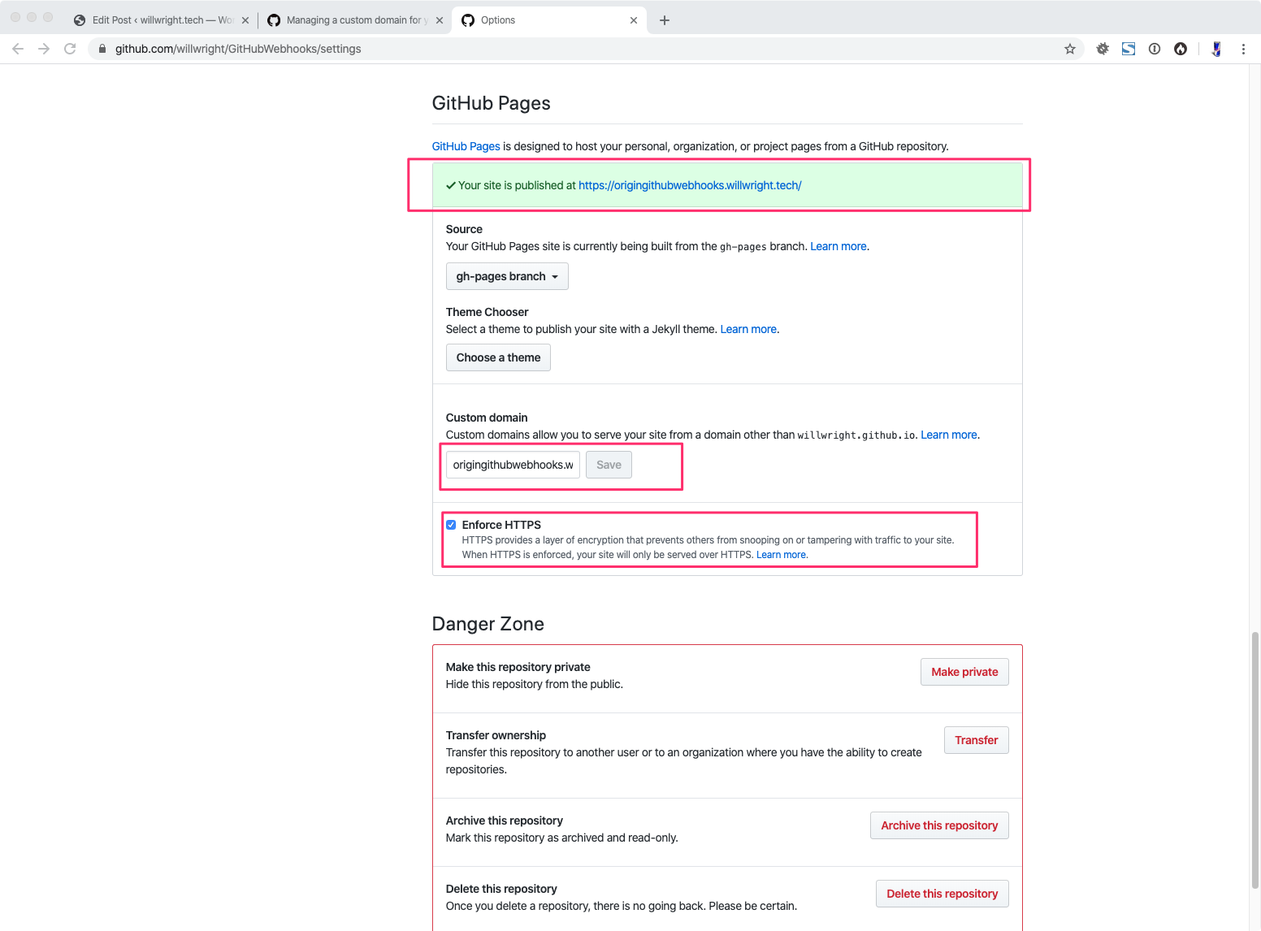
Task: Open the Chrome three-dot menu
Action: pyautogui.click(x=1243, y=49)
